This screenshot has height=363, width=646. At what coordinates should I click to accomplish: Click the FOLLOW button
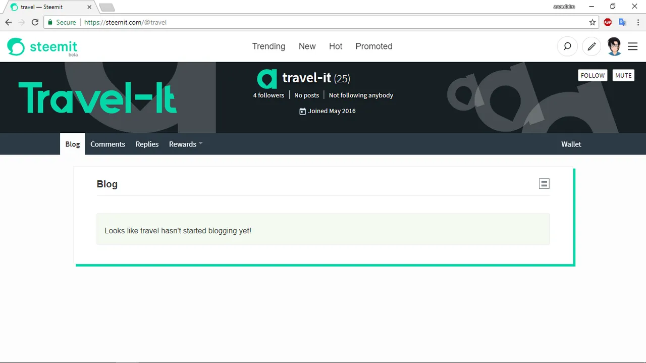593,75
